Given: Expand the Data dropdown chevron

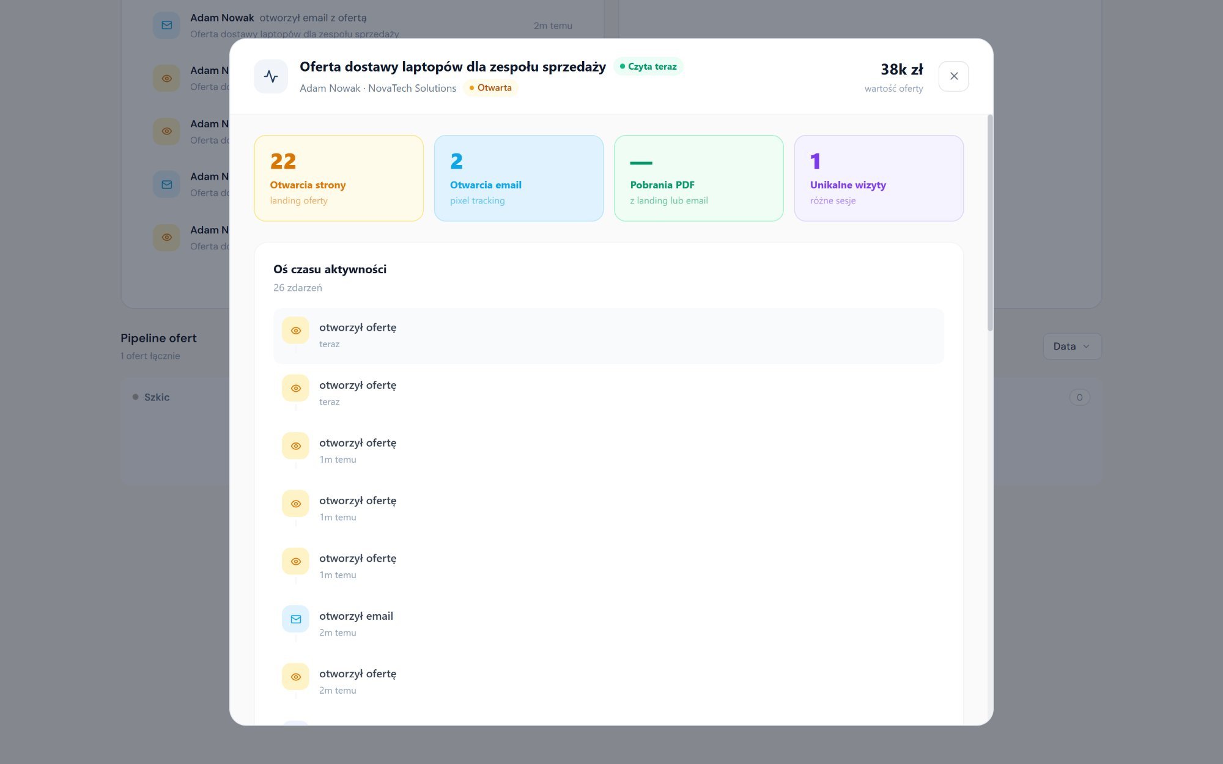Looking at the screenshot, I should pyautogui.click(x=1087, y=347).
